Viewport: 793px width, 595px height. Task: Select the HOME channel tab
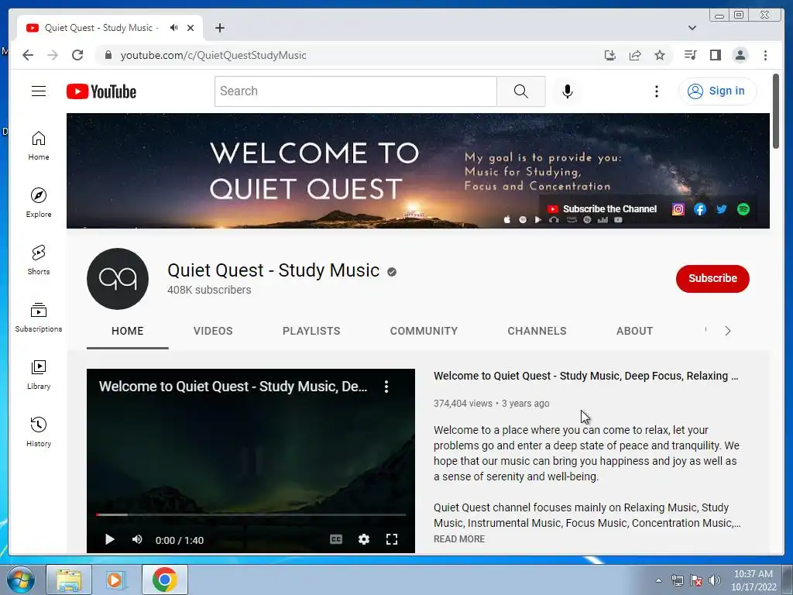click(128, 331)
